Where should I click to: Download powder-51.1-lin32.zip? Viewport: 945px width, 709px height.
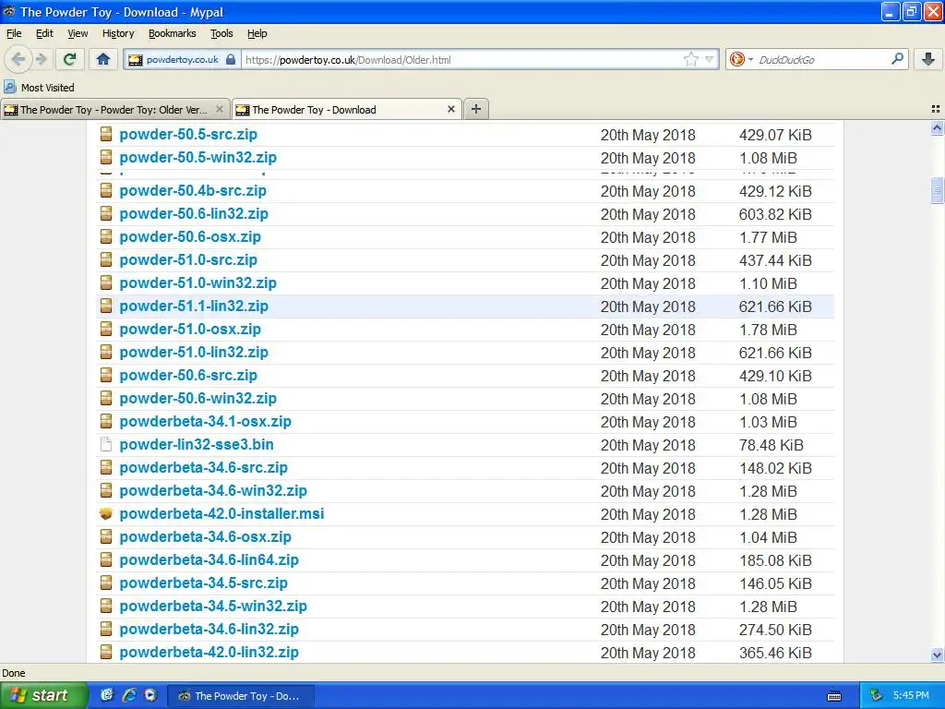[x=194, y=306]
